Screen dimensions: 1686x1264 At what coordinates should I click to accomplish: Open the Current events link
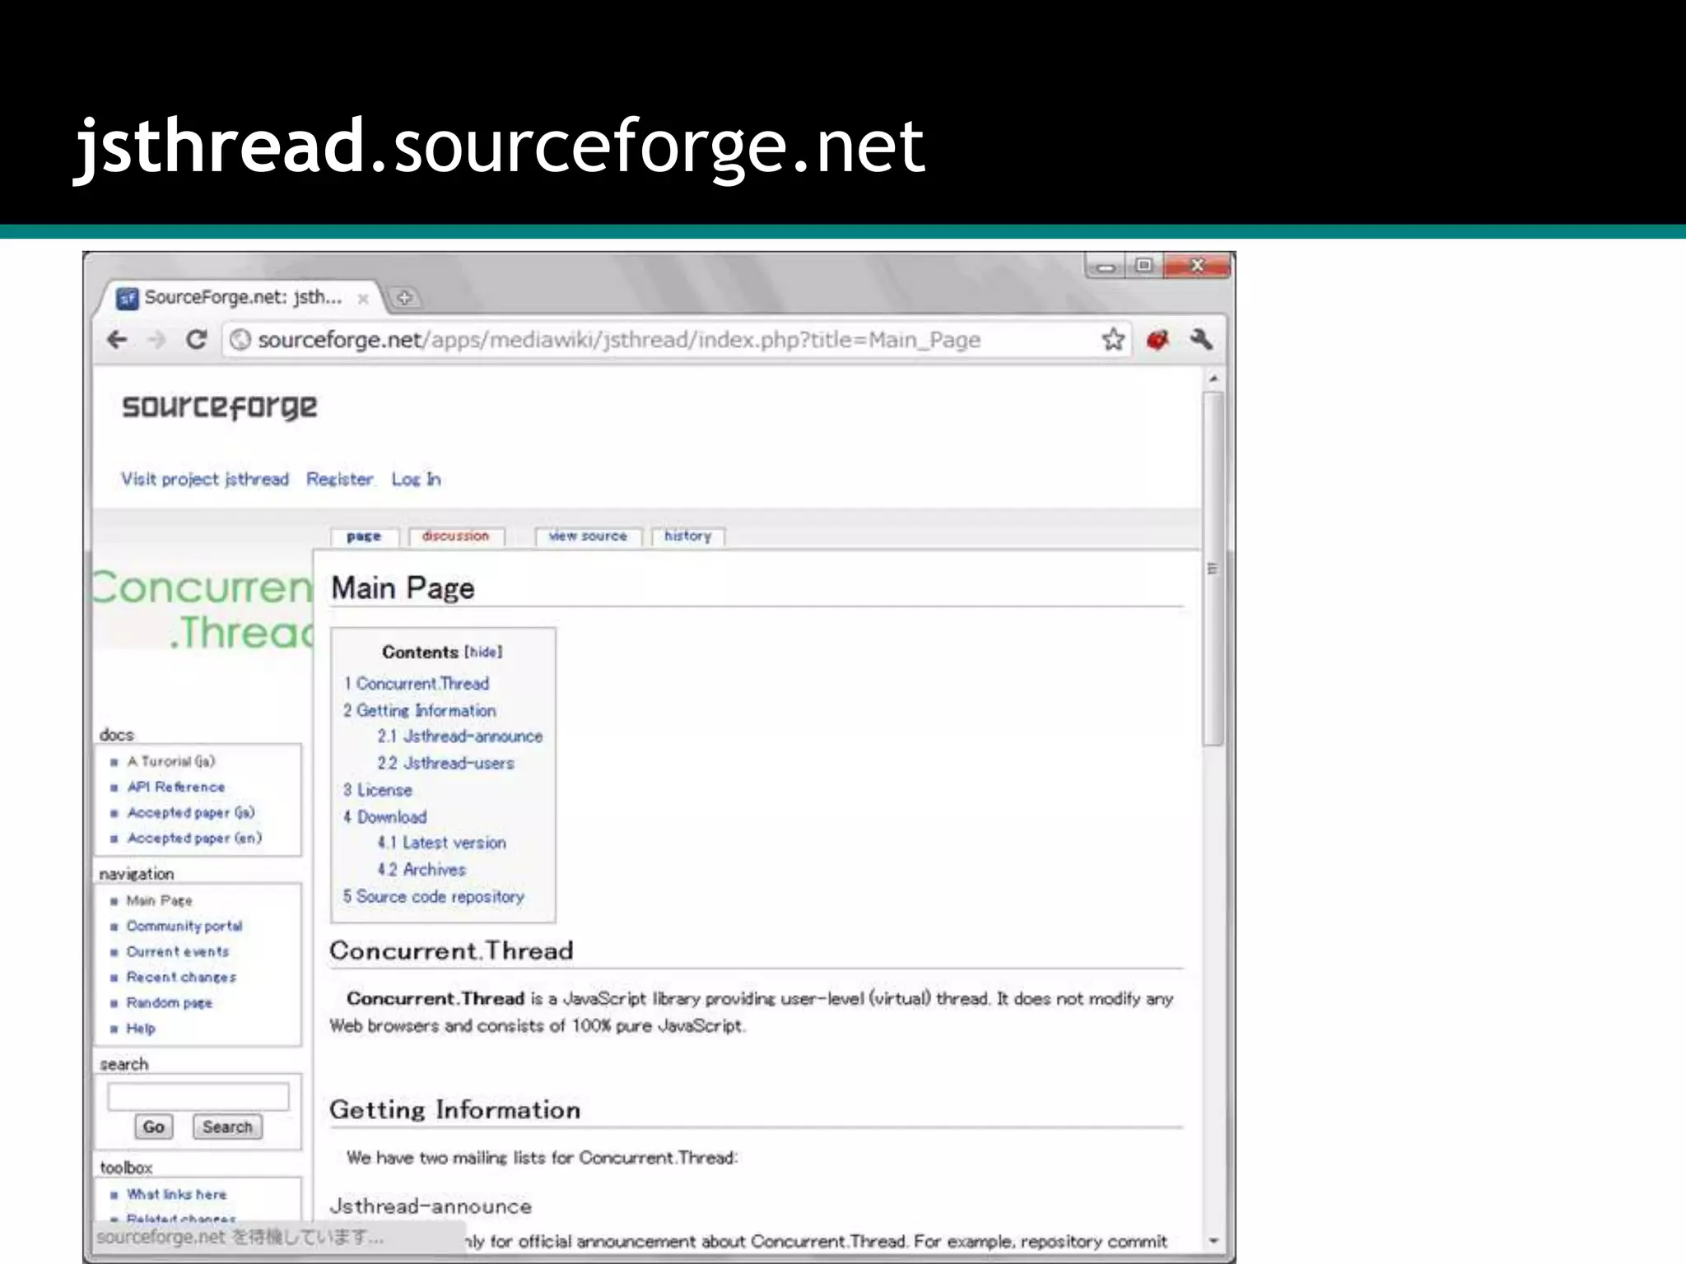178,951
